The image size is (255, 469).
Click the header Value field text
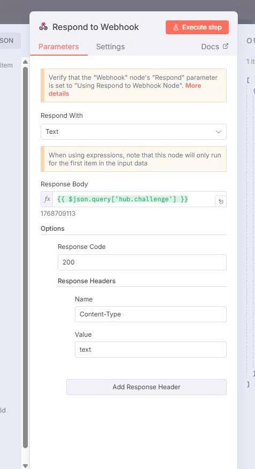point(151,350)
